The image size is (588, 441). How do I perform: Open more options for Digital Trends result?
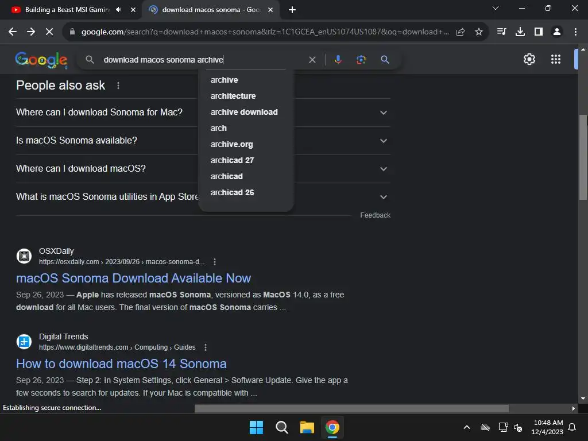tap(206, 347)
